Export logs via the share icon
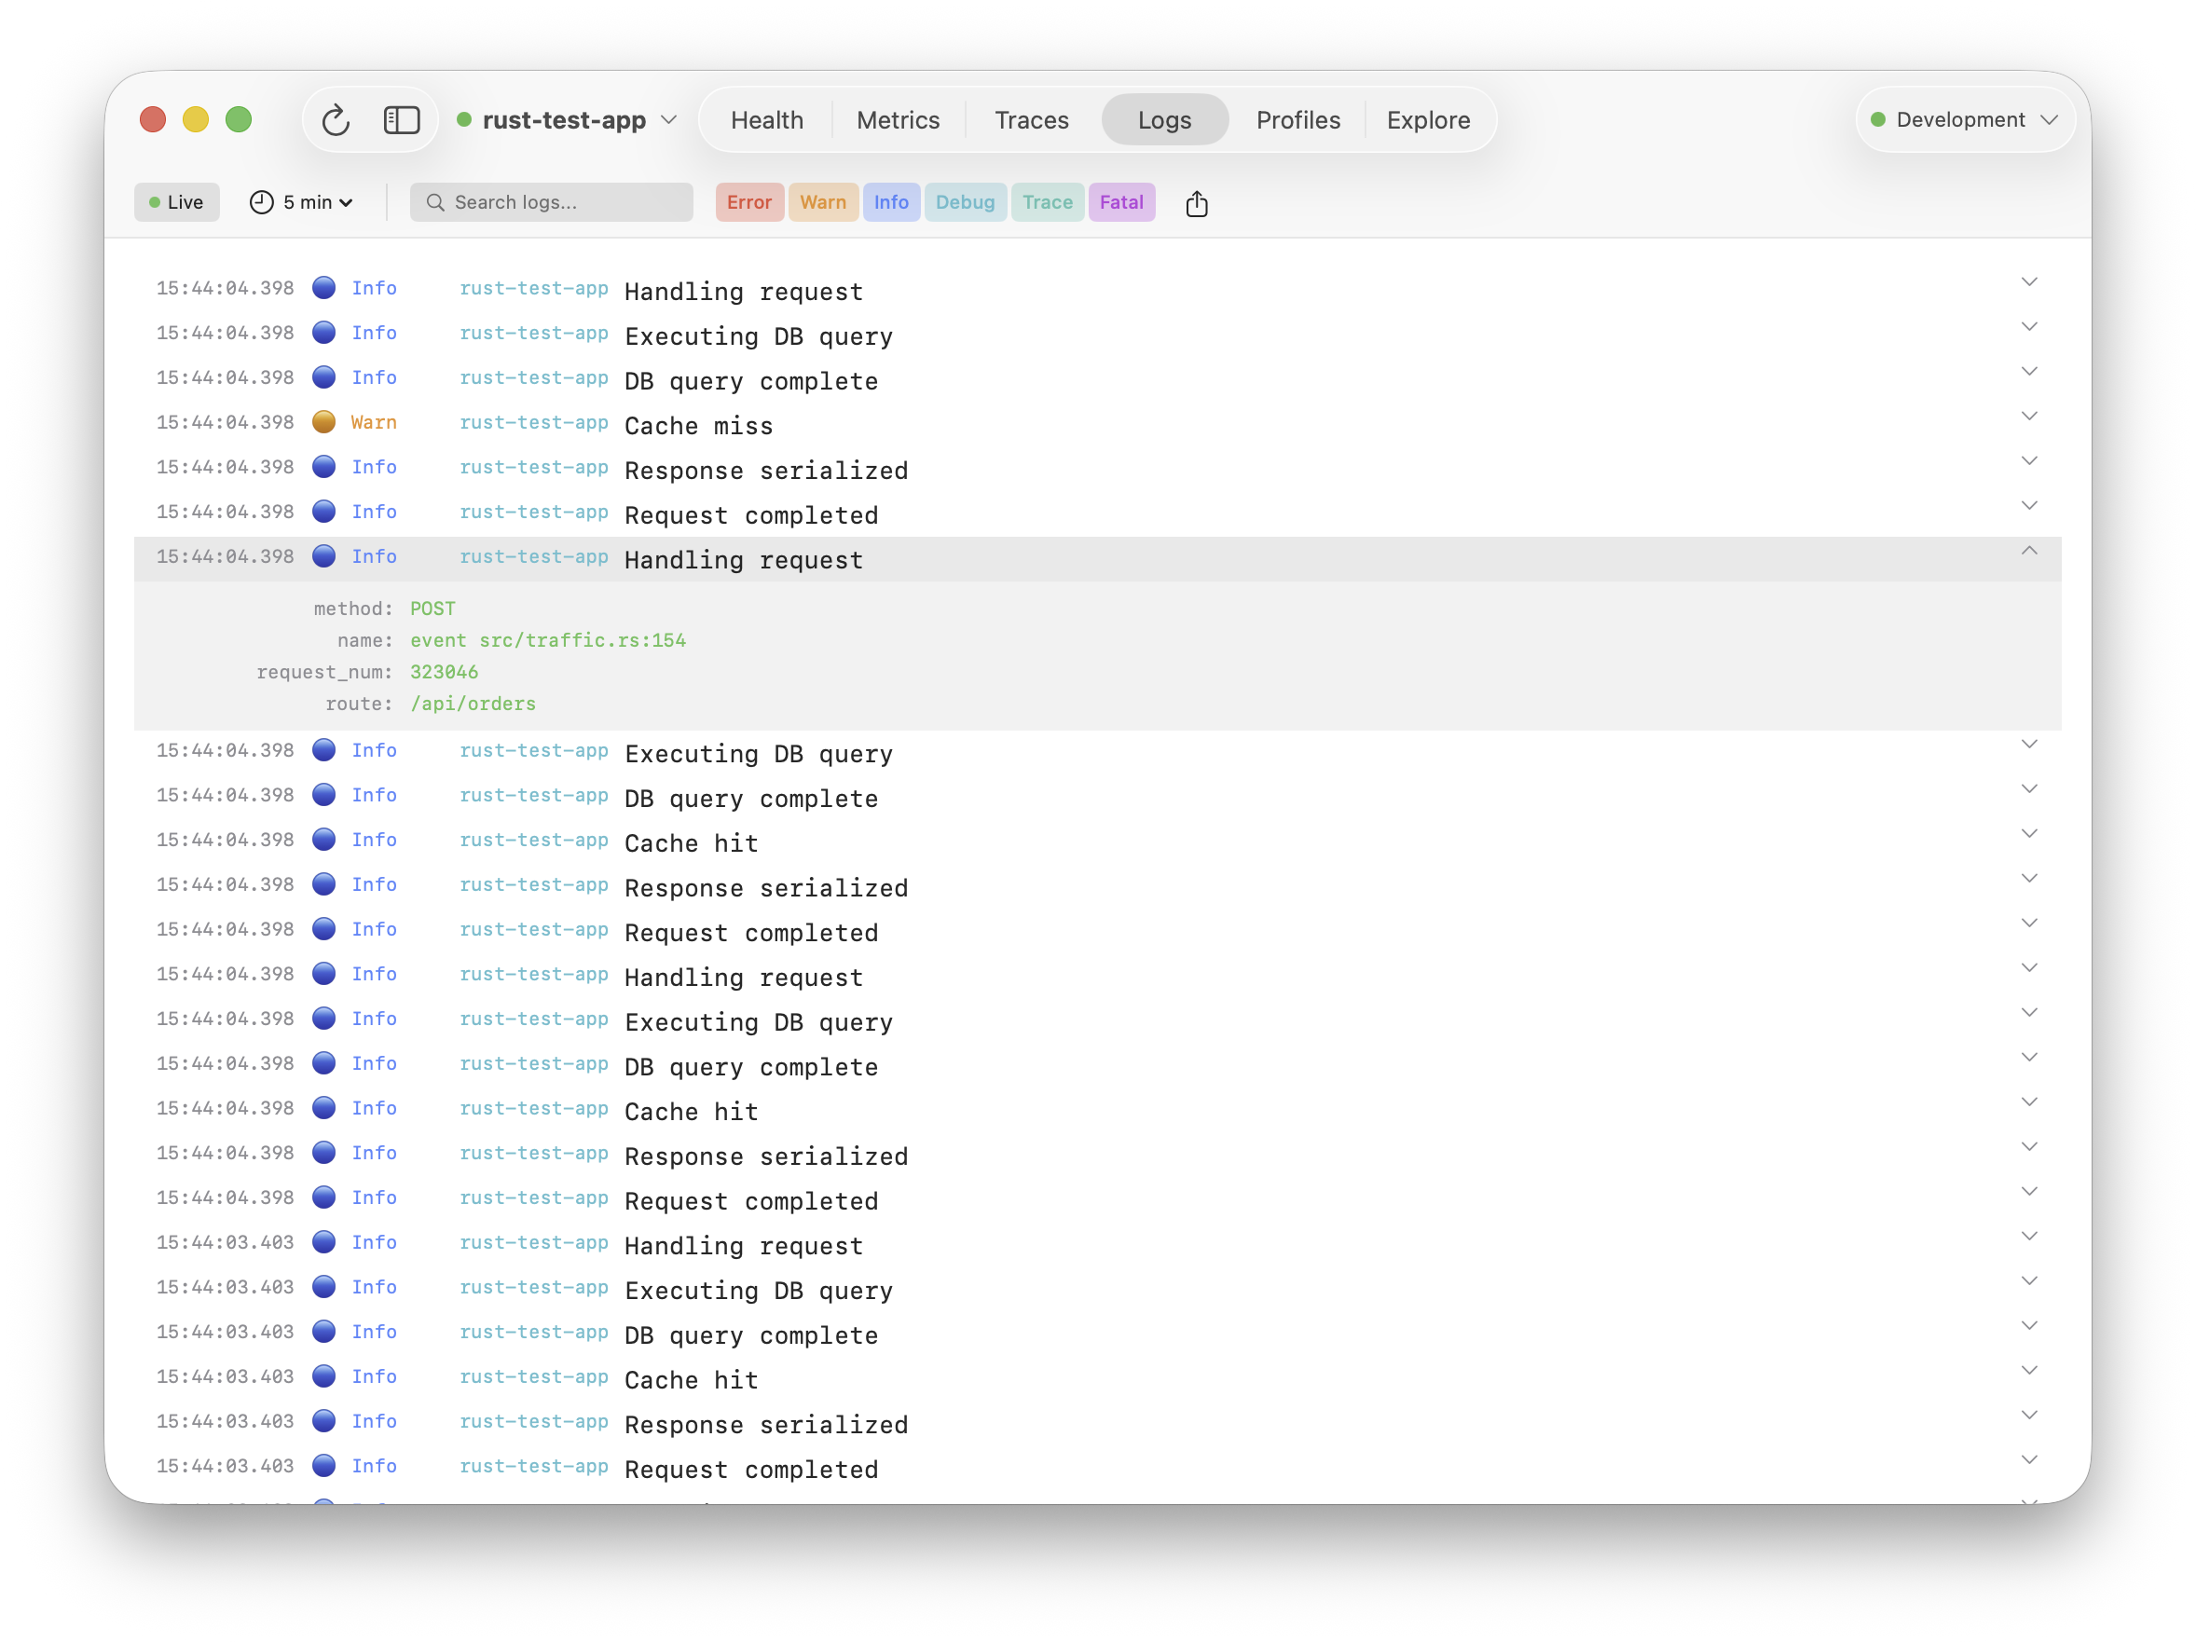Image resolution: width=2196 pixels, height=1642 pixels. [1196, 202]
